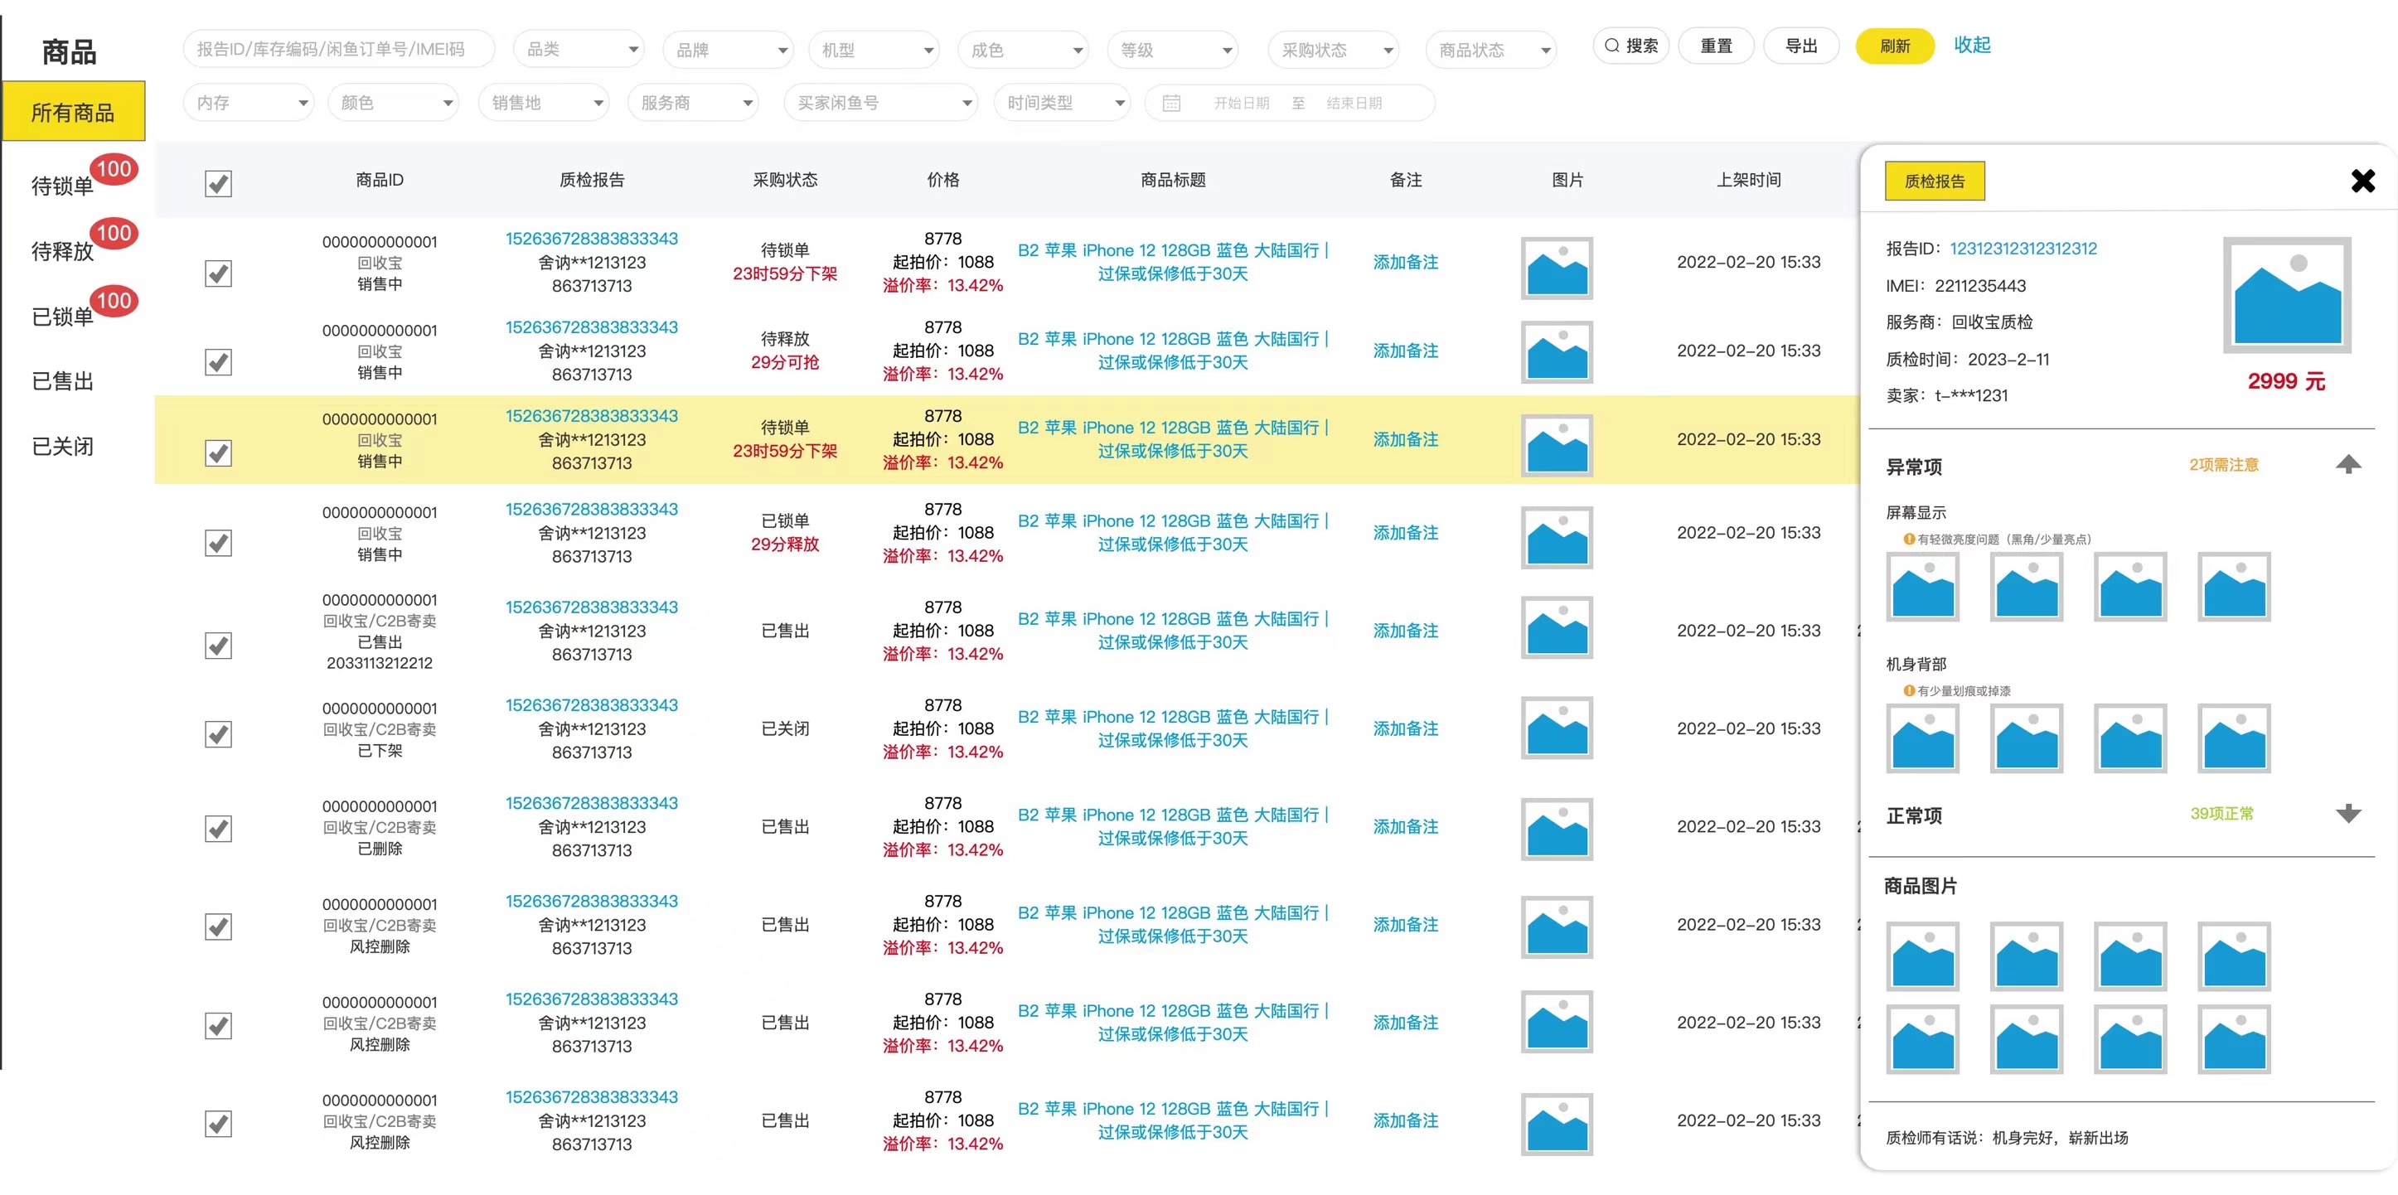Open the 机型 dropdown
This screenshot has width=2398, height=1195.
coord(874,50)
